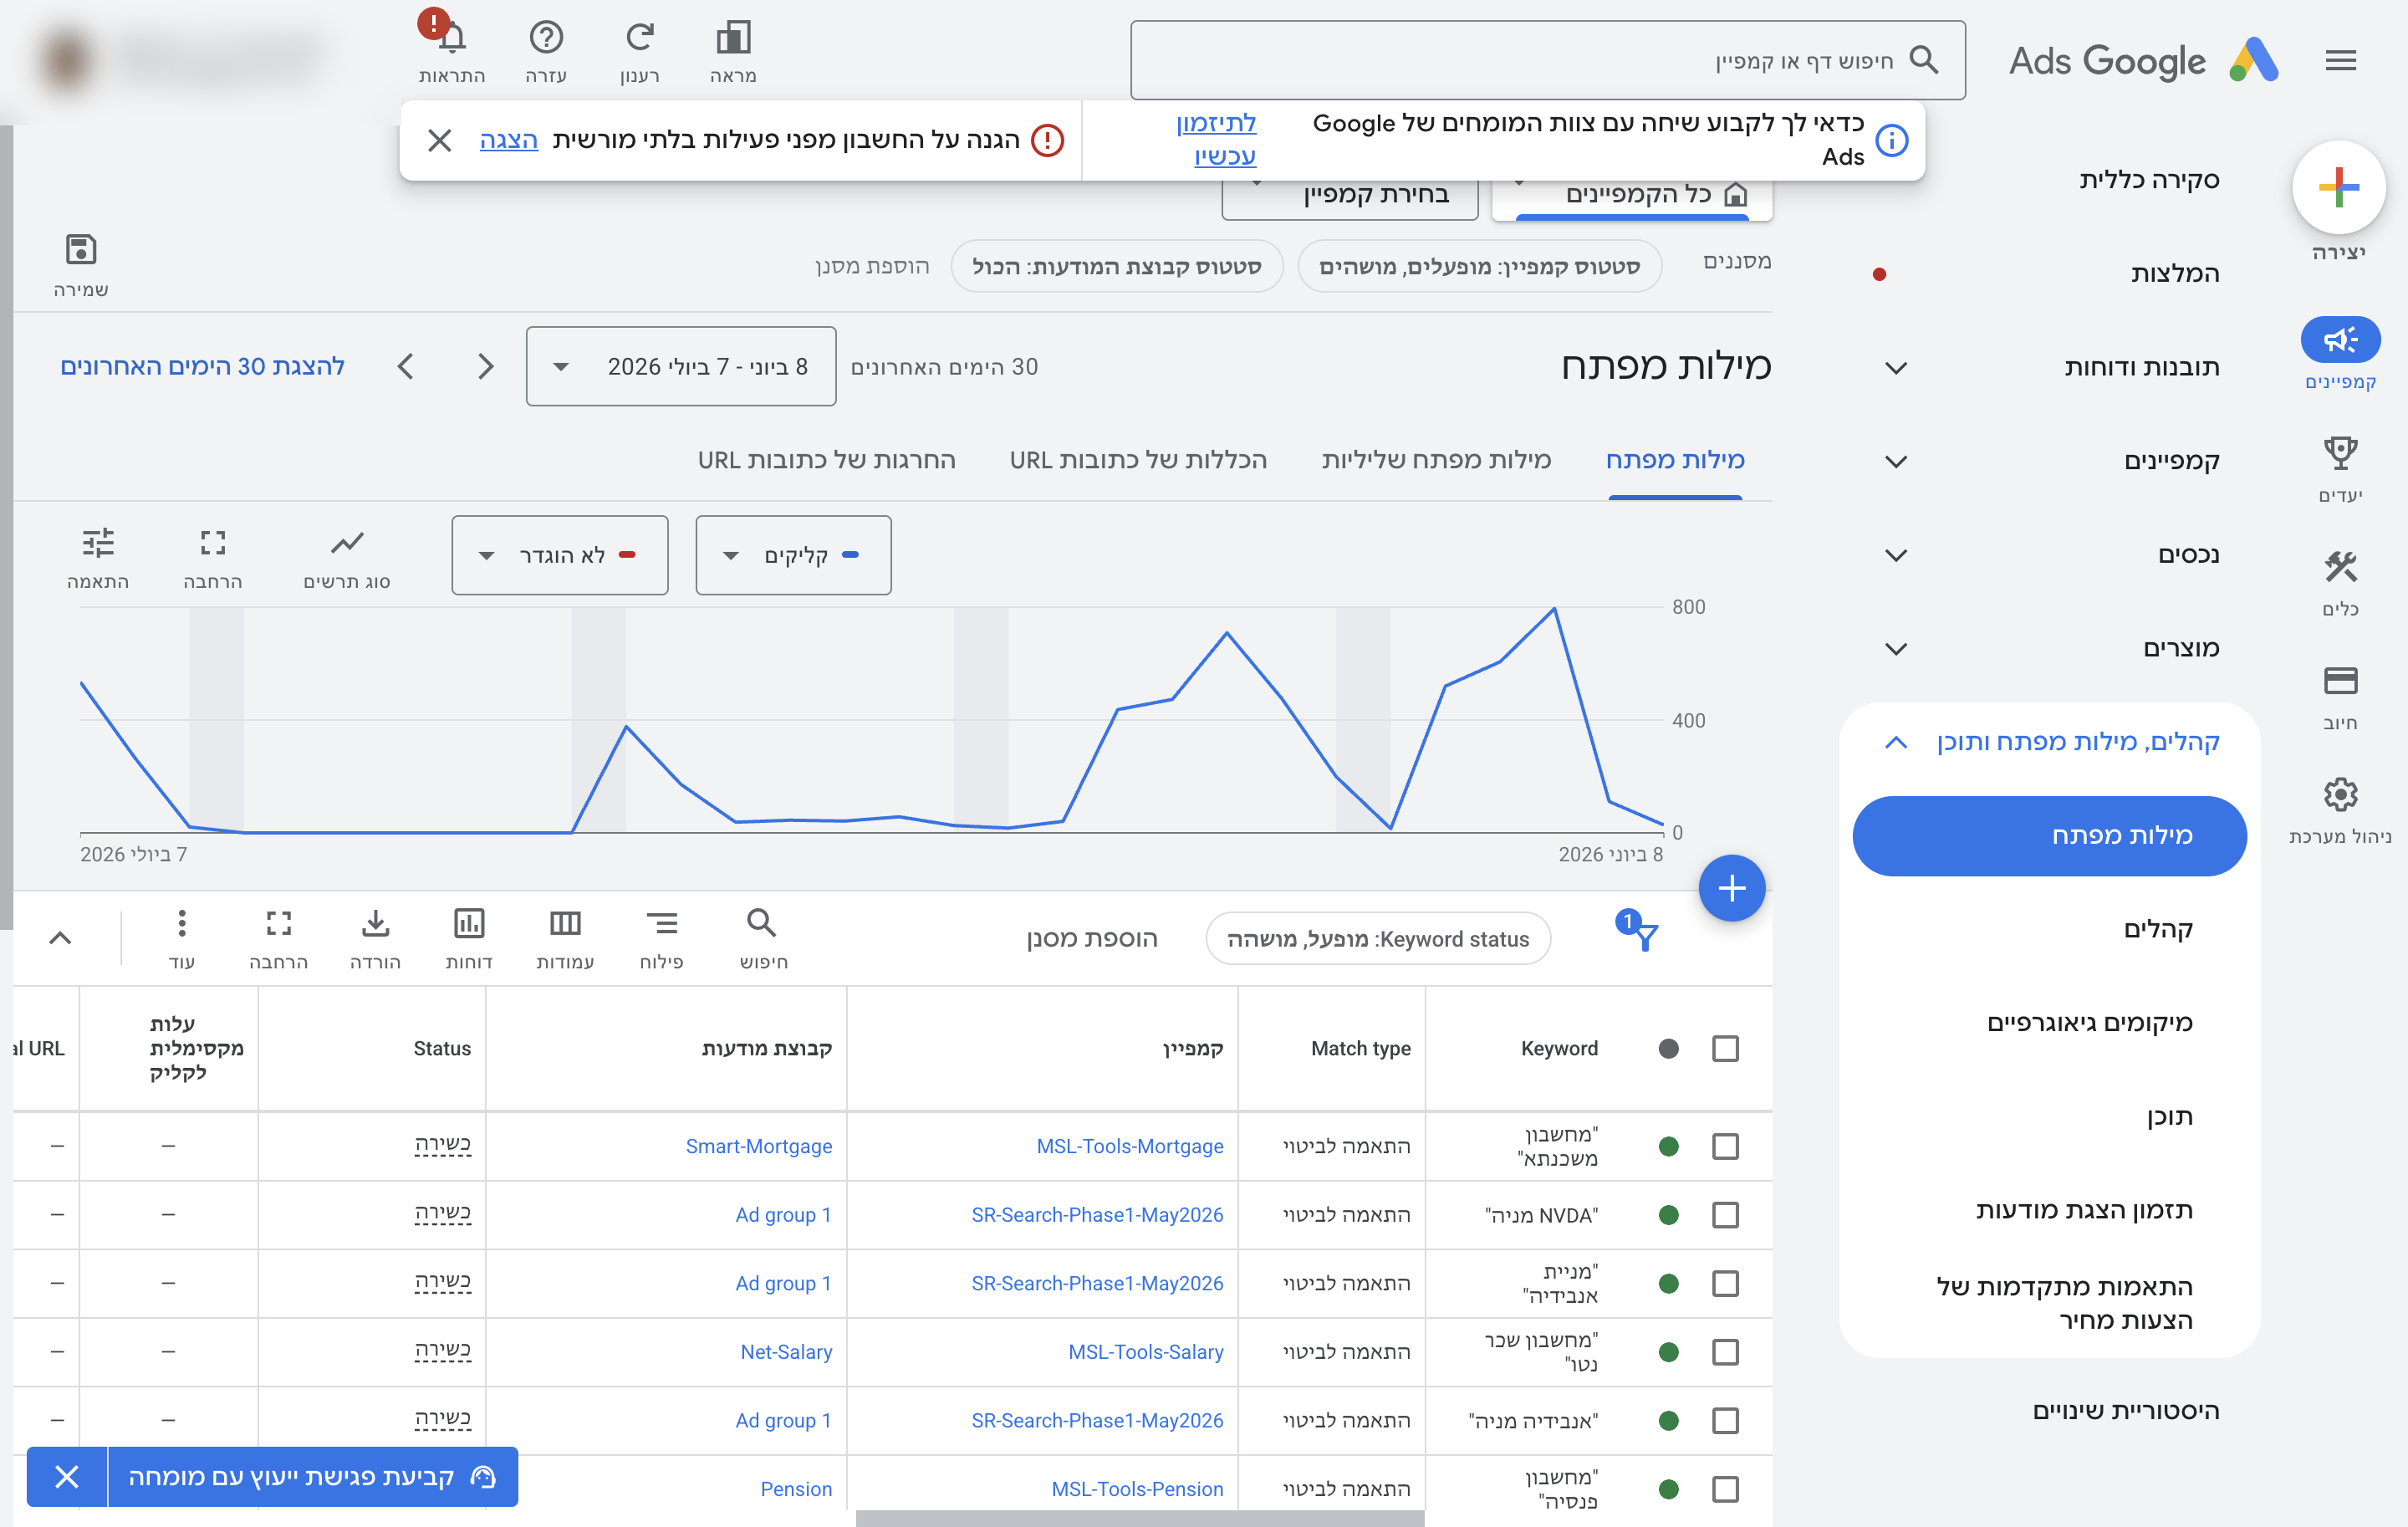Open Admin gear sidebar icon

point(2340,795)
